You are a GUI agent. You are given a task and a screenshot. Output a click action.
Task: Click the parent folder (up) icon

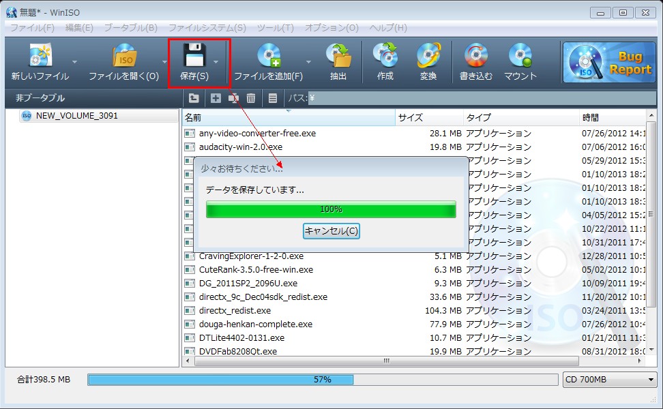(x=194, y=98)
